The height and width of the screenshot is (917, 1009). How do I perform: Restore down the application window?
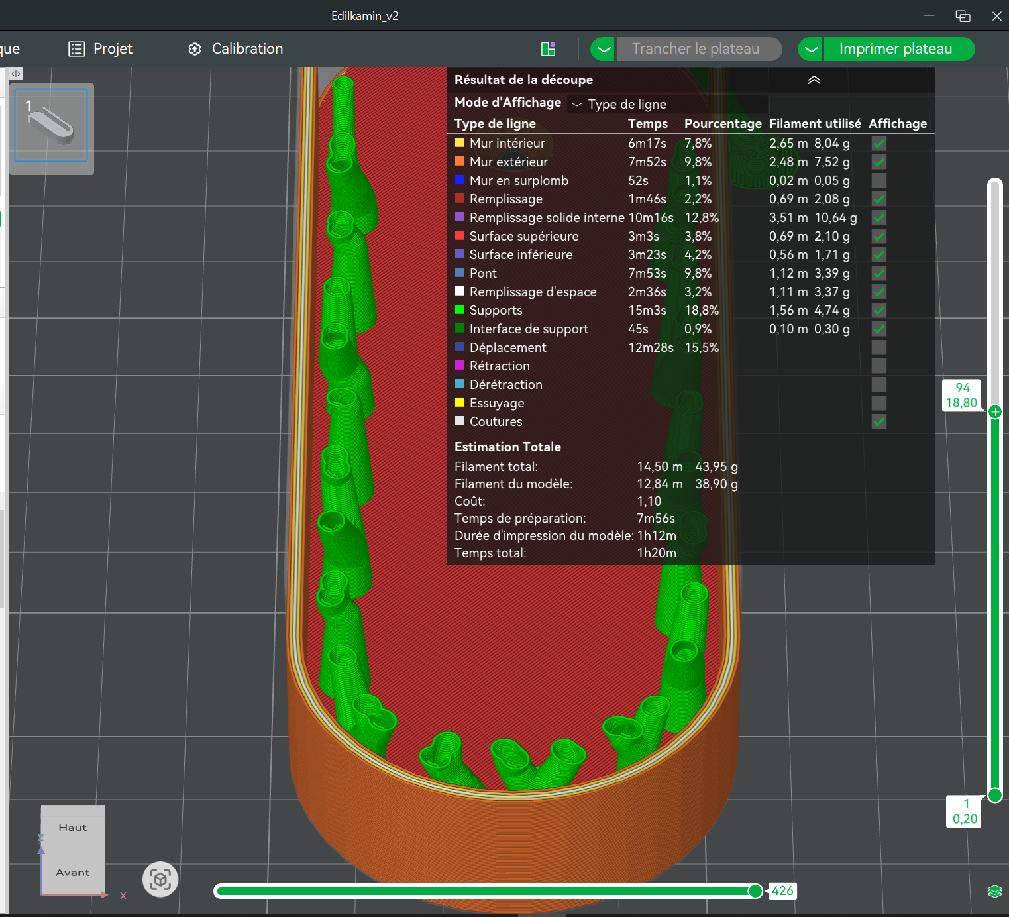point(963,16)
